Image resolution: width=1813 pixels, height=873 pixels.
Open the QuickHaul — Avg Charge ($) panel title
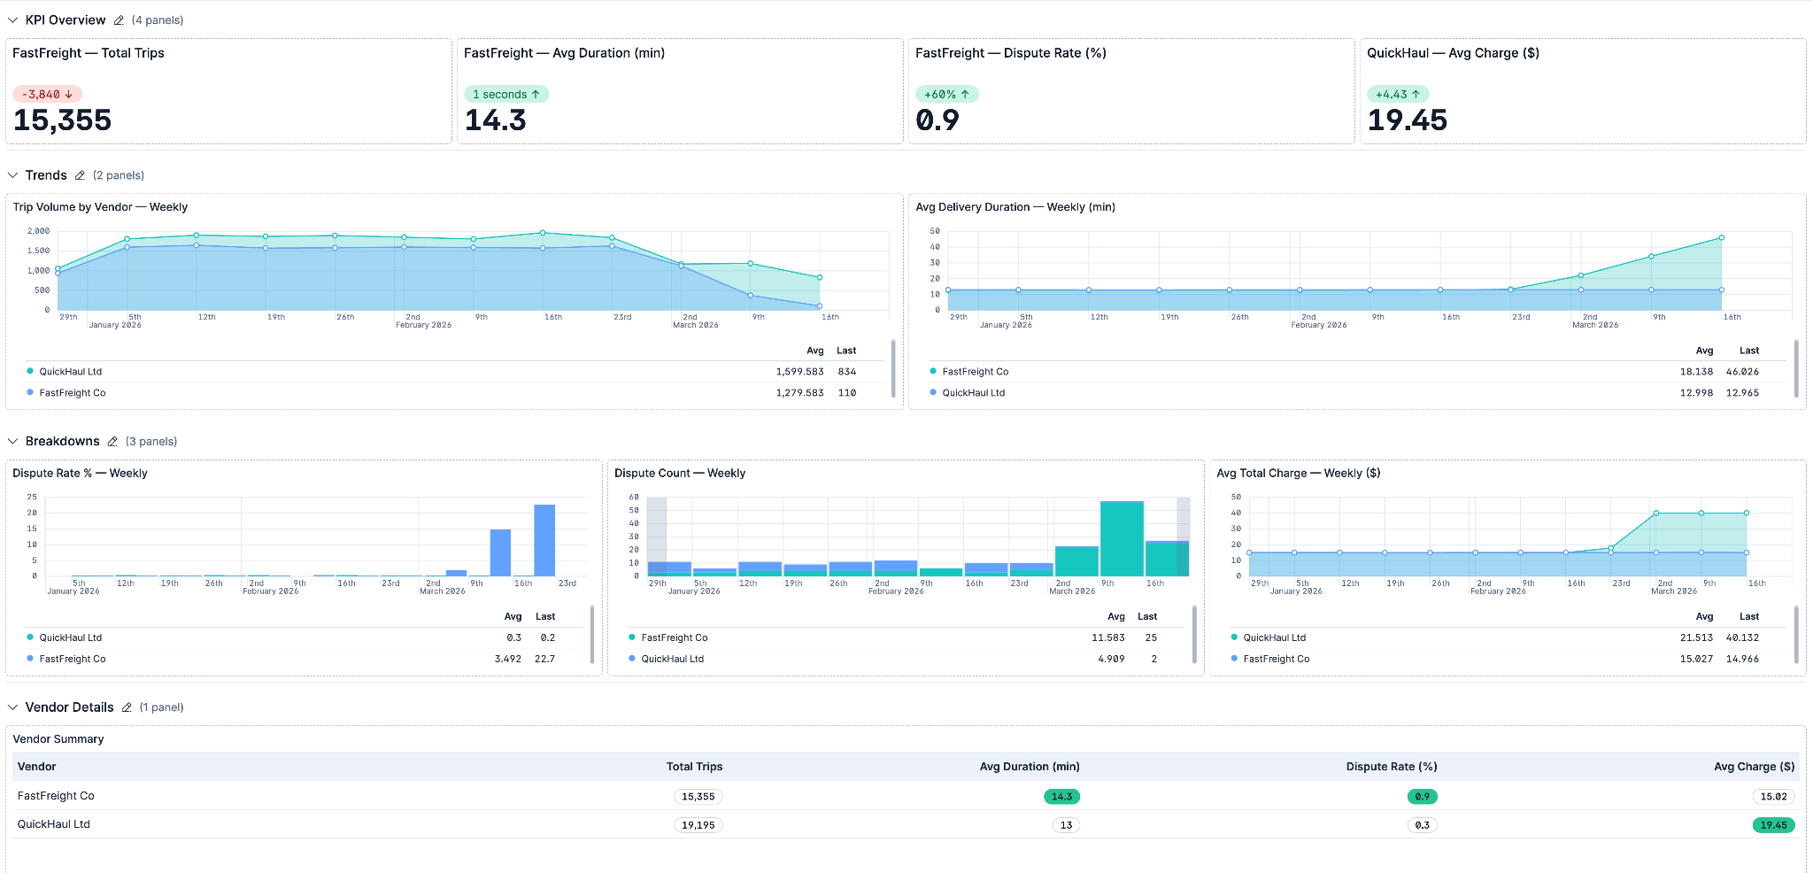(1453, 53)
